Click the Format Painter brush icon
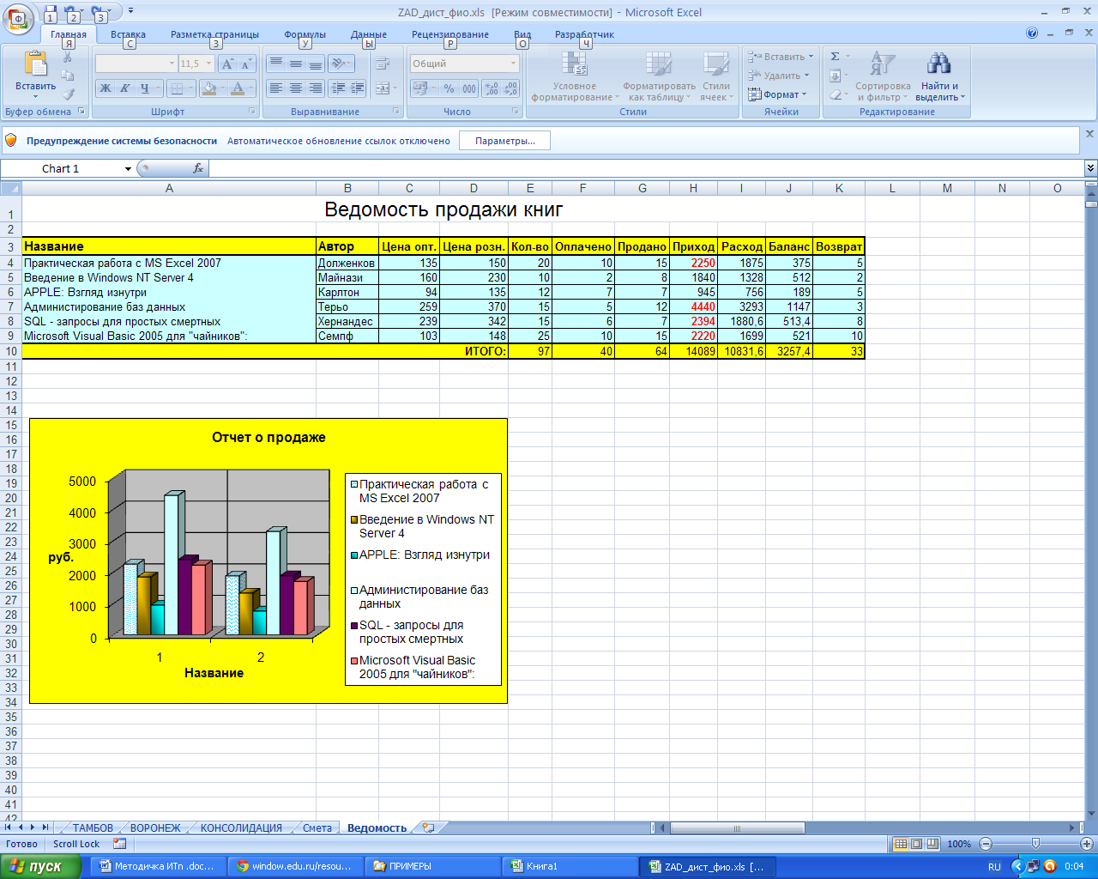1098x879 pixels. point(69,94)
